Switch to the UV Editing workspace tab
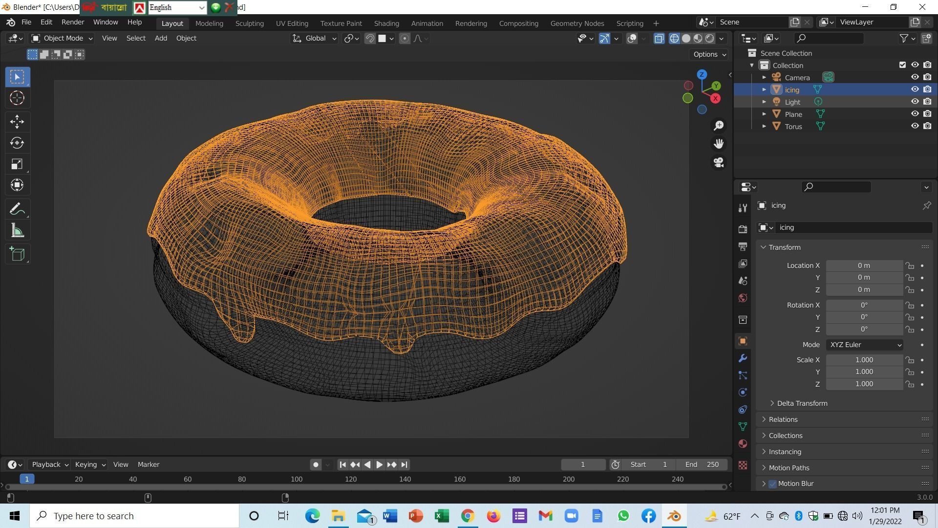The image size is (938, 528). pyautogui.click(x=292, y=23)
